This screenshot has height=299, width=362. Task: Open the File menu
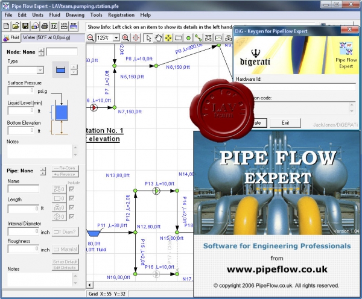8,15
